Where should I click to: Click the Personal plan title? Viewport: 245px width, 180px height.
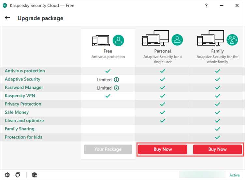coord(163,51)
